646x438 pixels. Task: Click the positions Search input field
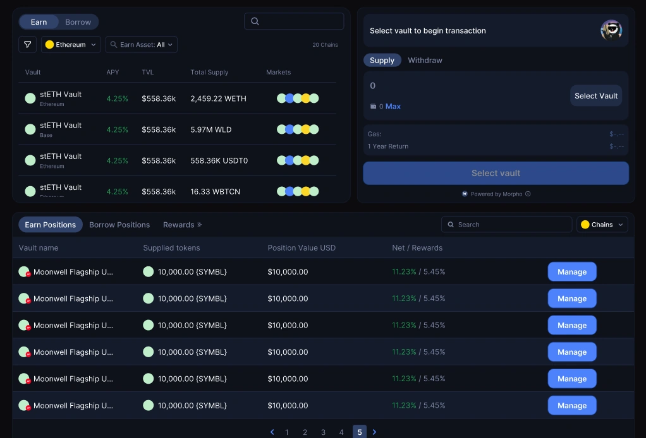tap(506, 225)
